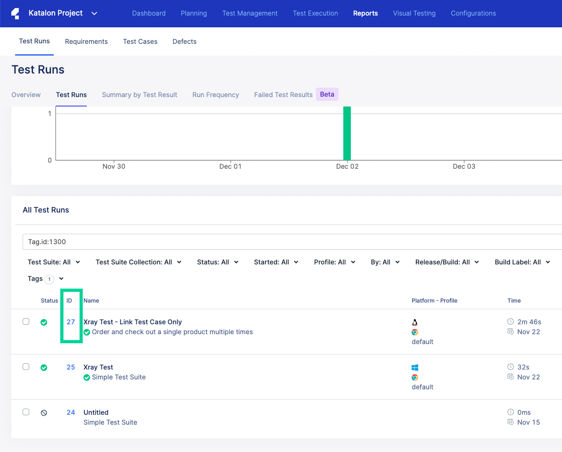
Task: Select the checkbox for test run 27
Action: 26,321
